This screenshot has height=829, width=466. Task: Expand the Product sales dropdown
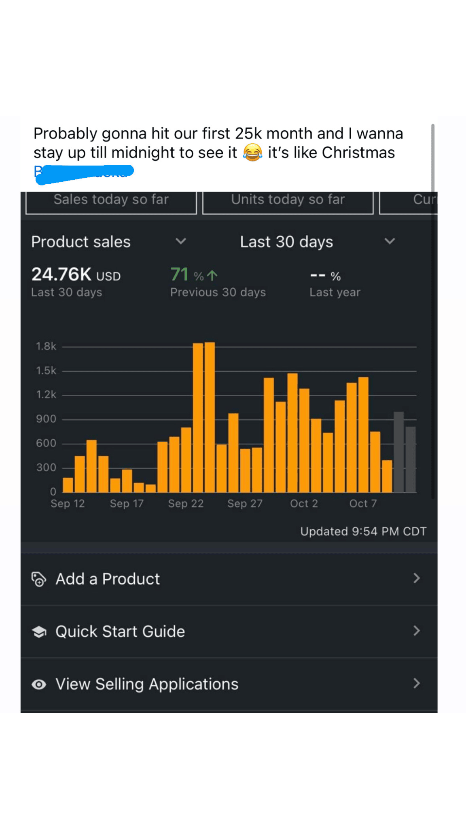coord(180,242)
